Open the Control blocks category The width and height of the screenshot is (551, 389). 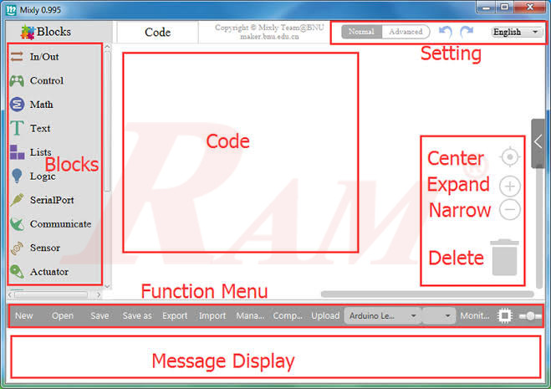click(46, 81)
